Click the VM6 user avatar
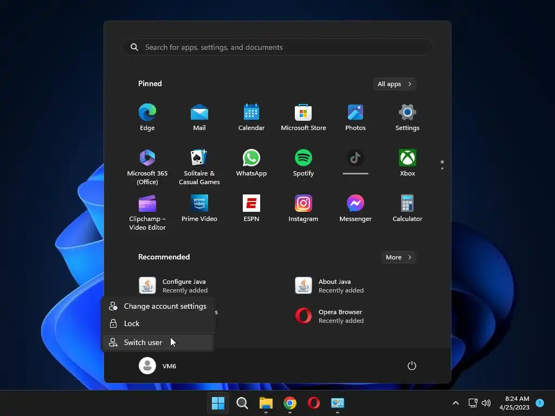555x416 pixels. coord(147,366)
